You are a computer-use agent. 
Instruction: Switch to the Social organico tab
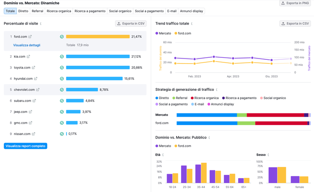(x=120, y=11)
